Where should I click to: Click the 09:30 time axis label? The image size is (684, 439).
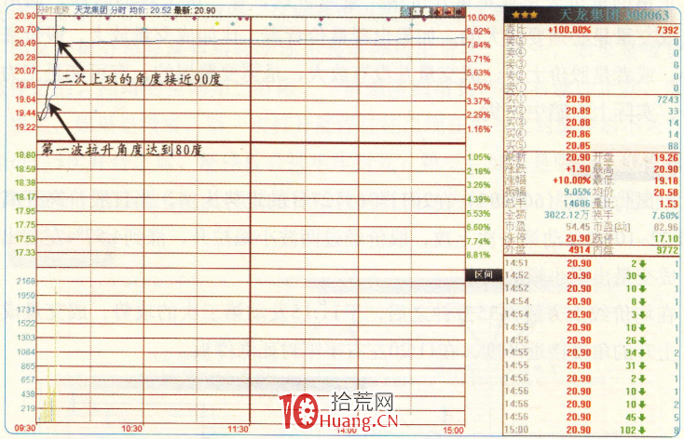tap(25, 428)
